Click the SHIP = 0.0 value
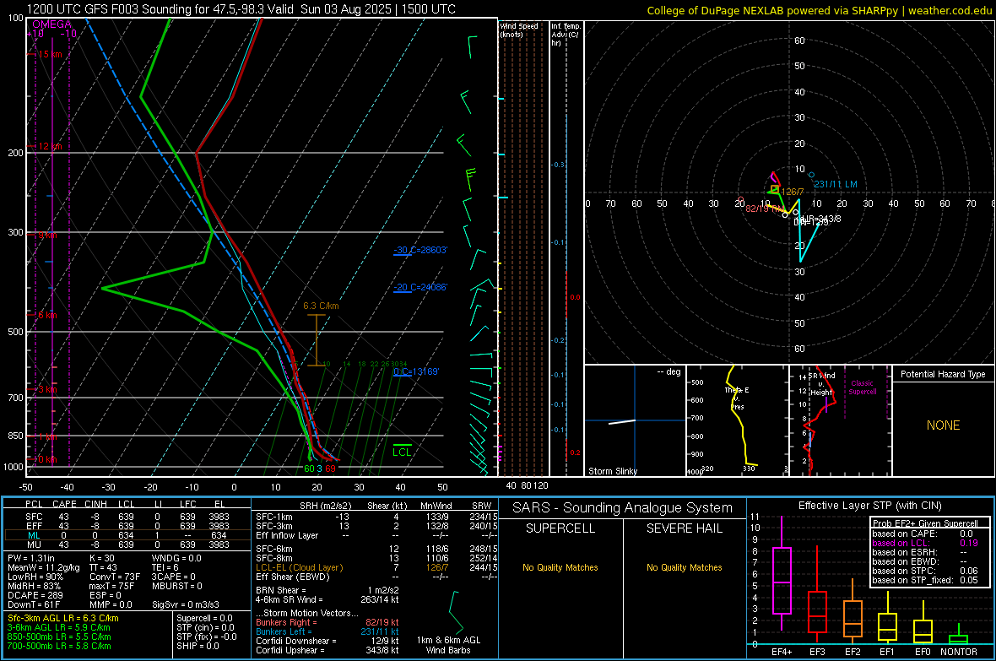The width and height of the screenshot is (996, 661). (198, 646)
